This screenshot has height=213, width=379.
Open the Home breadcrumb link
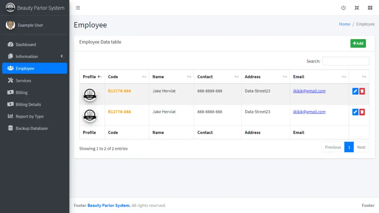pos(344,24)
